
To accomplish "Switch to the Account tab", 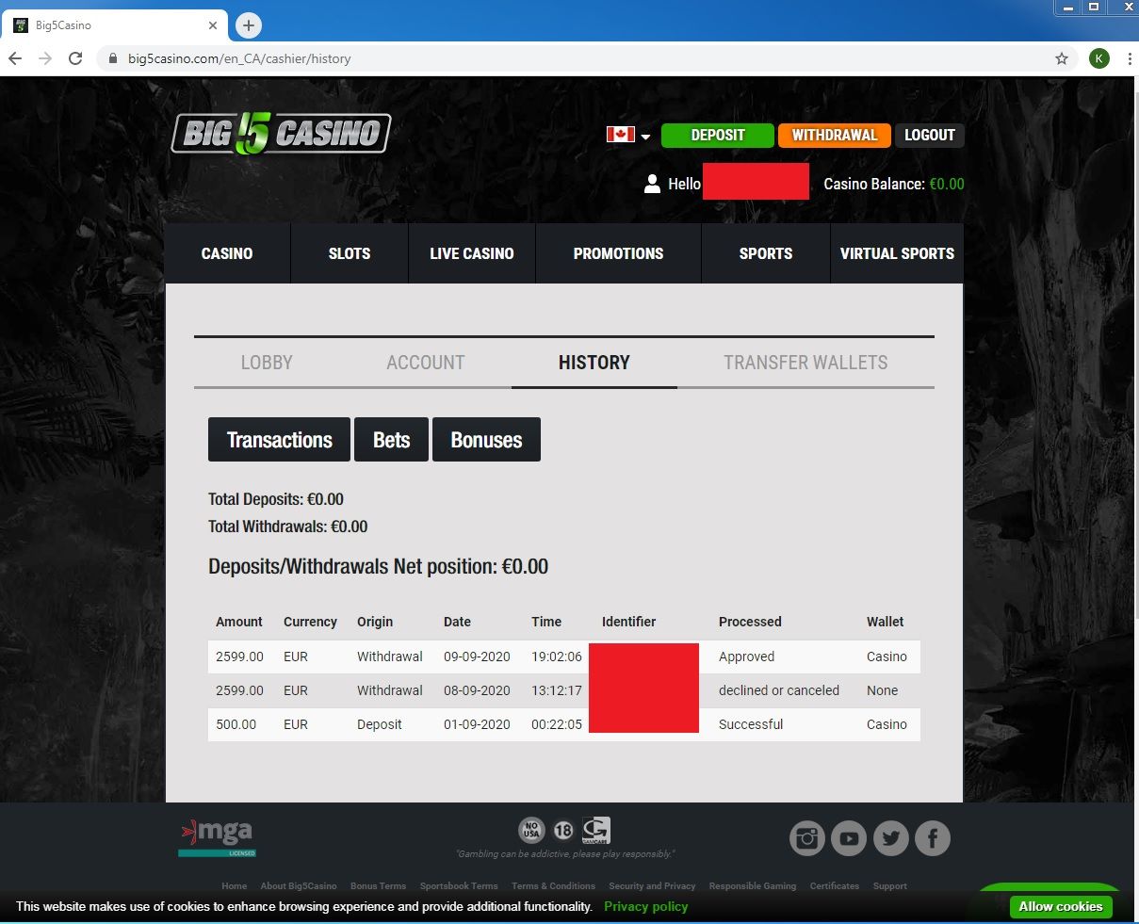I will (x=426, y=363).
